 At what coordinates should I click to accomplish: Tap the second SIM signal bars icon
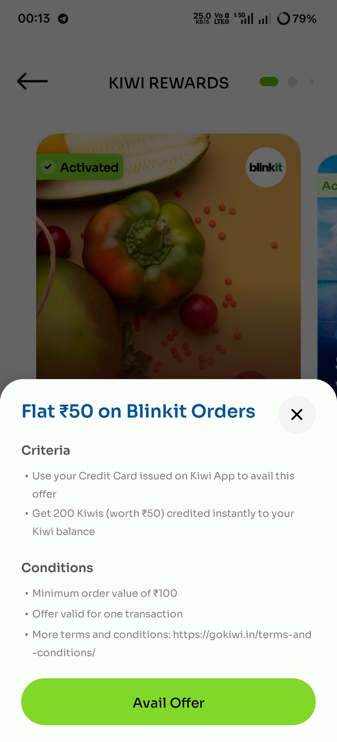click(264, 19)
